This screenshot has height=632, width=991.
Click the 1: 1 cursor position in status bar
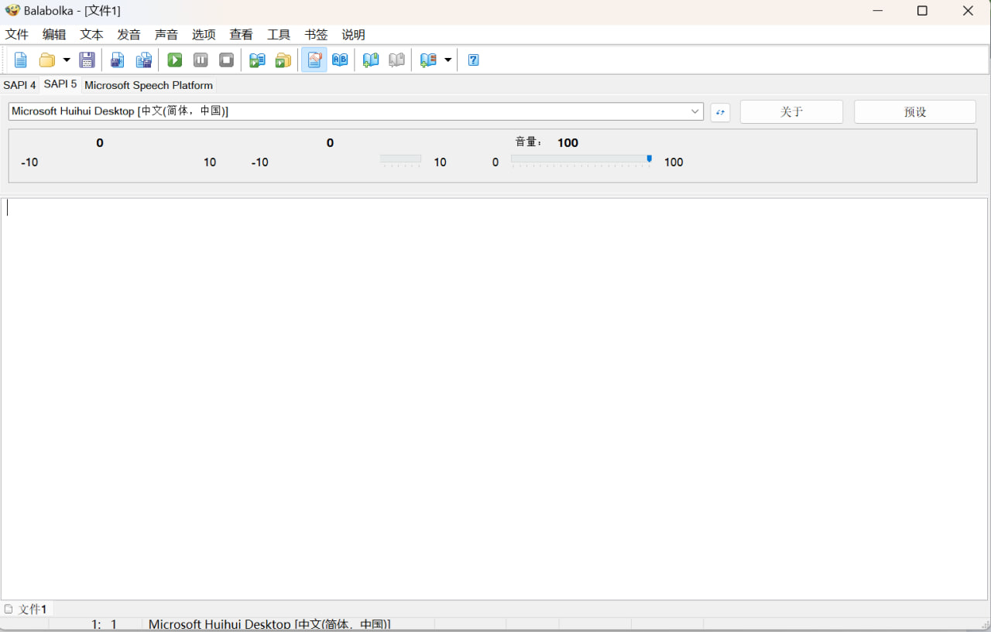[x=104, y=624]
